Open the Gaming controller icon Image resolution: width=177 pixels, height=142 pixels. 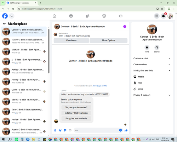pos(121,16)
